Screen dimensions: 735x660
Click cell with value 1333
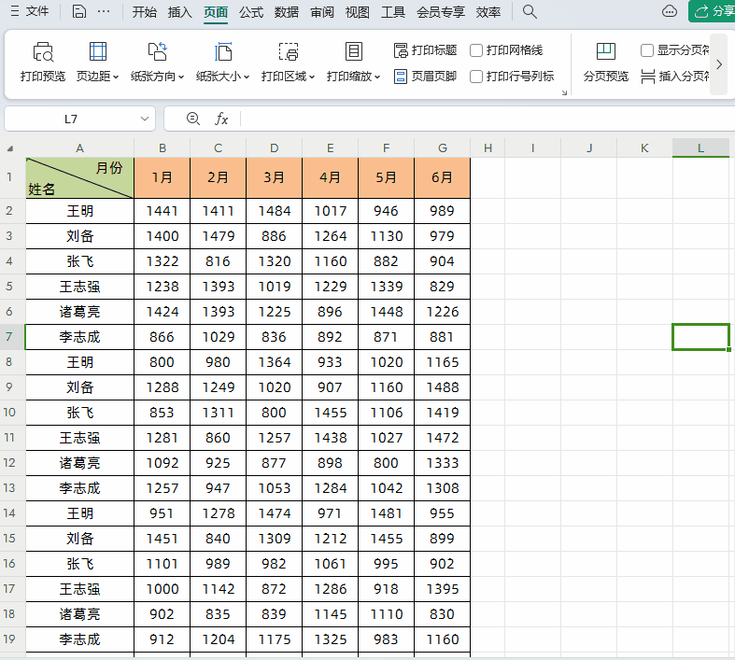[x=442, y=463]
